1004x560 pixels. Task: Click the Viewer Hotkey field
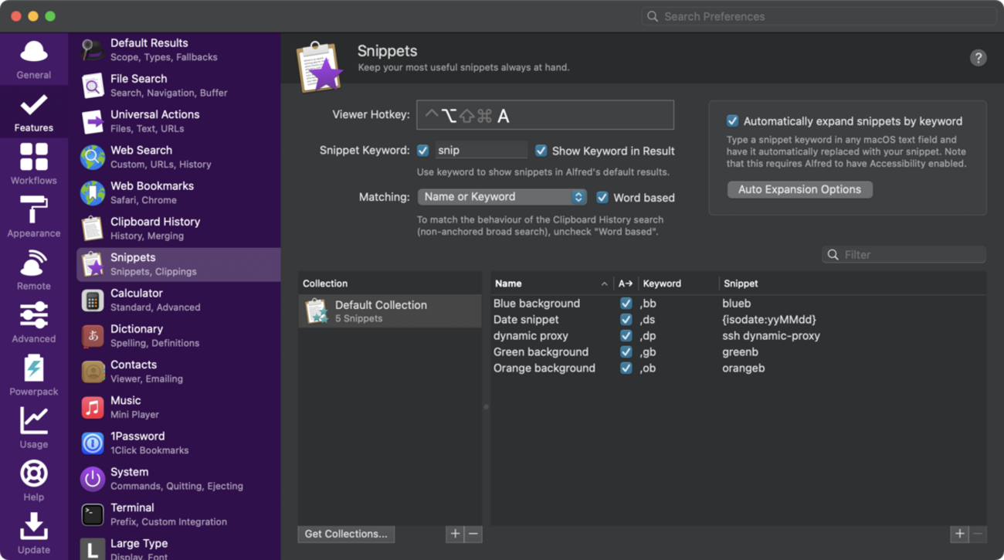pyautogui.click(x=545, y=115)
